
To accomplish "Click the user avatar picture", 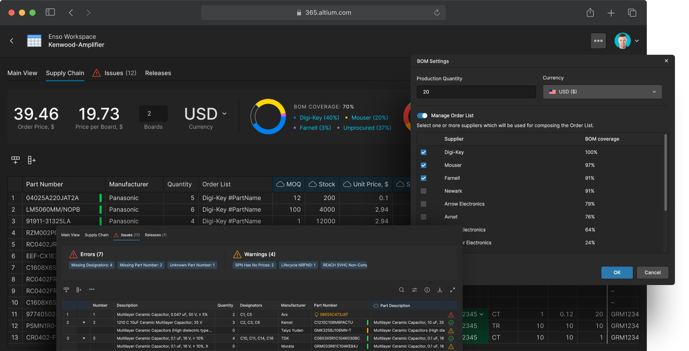I will click(x=623, y=41).
